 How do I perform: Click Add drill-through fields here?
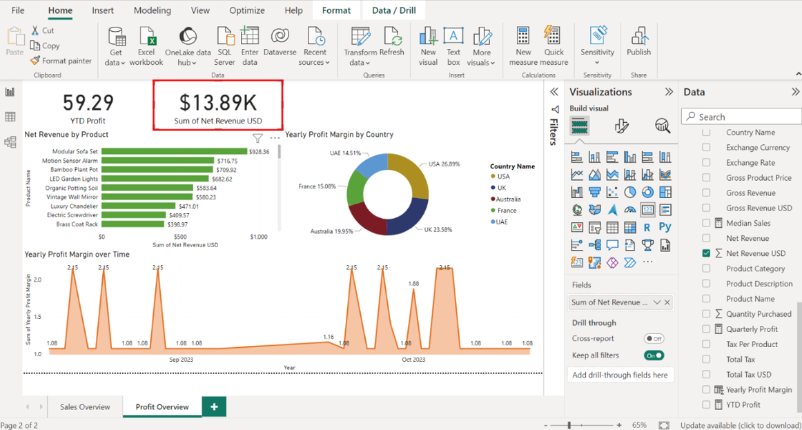coord(620,375)
